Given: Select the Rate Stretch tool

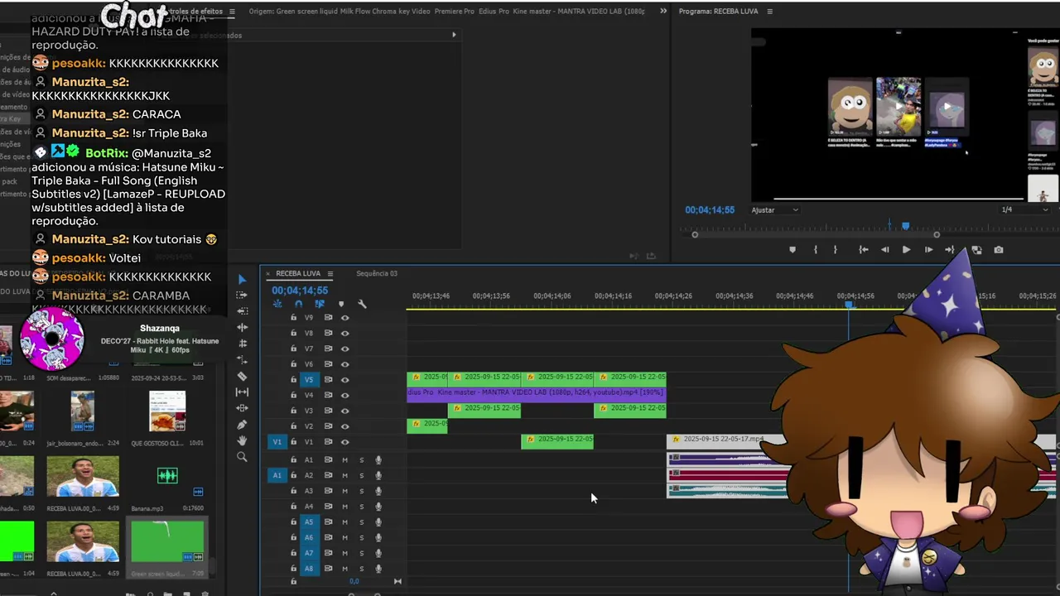Looking at the screenshot, I should [x=242, y=359].
